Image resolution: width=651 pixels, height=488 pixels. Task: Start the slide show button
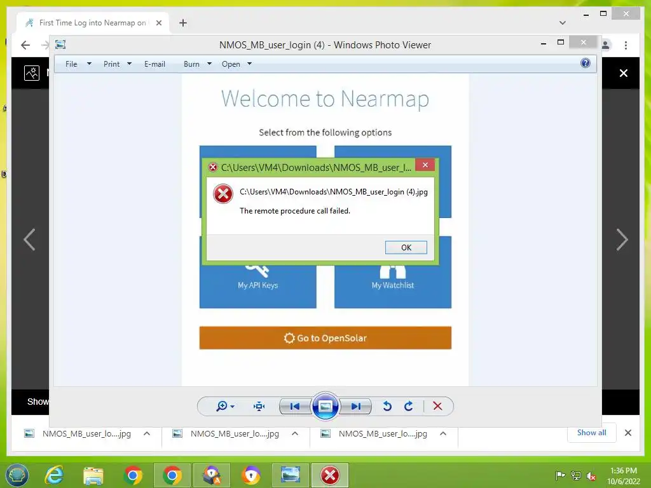pos(325,406)
